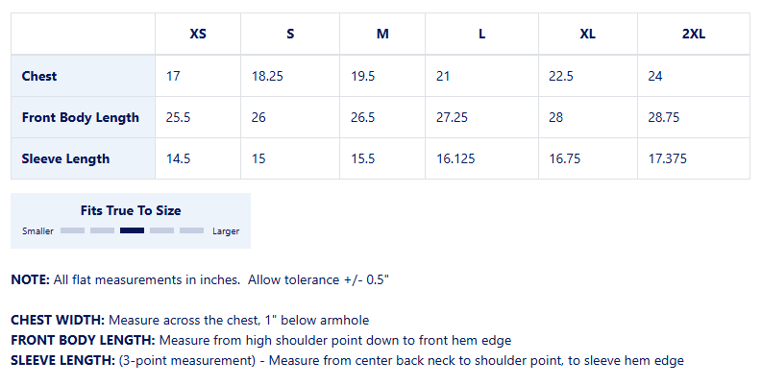Click the M size column header
Image resolution: width=762 pixels, height=386 pixels.
tap(382, 34)
